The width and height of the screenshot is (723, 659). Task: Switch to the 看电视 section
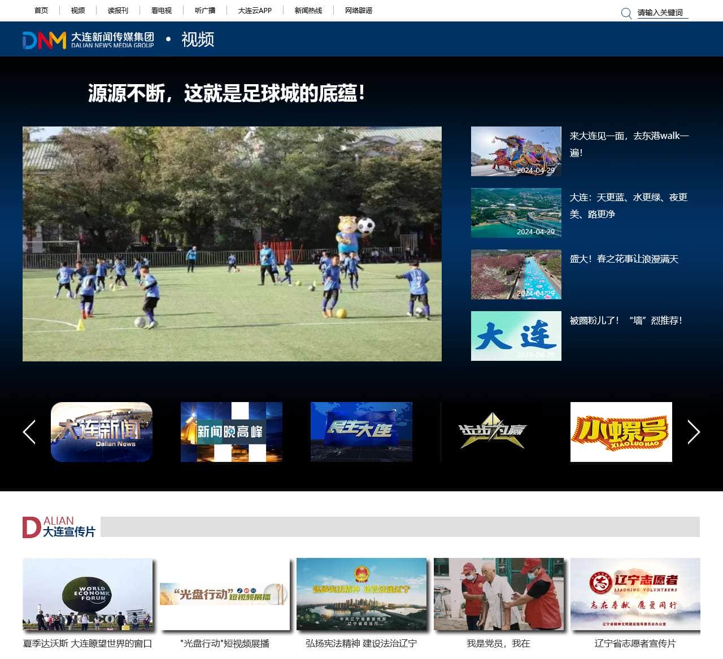coord(162,10)
